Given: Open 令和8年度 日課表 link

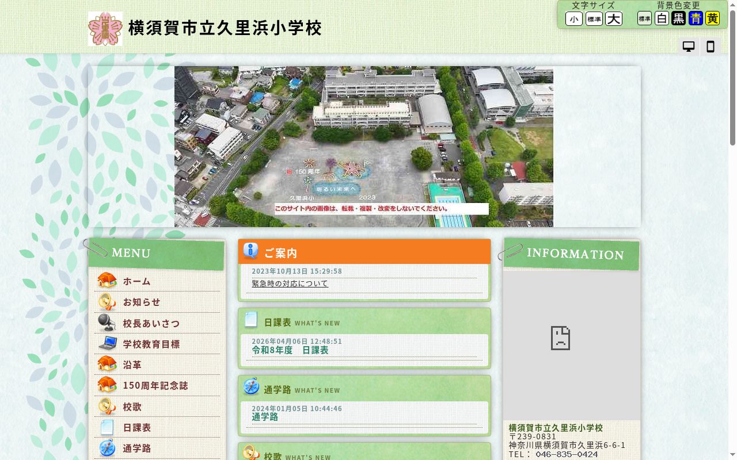Looking at the screenshot, I should click(290, 350).
